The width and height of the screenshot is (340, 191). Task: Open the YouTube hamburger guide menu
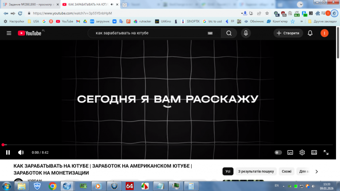pos(9,33)
